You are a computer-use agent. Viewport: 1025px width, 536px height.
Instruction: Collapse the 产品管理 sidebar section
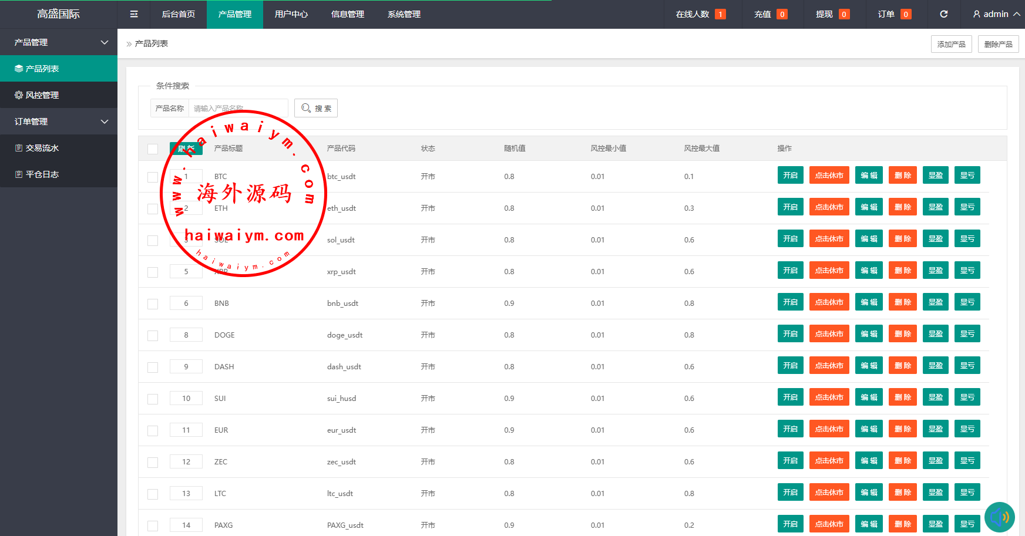click(105, 42)
